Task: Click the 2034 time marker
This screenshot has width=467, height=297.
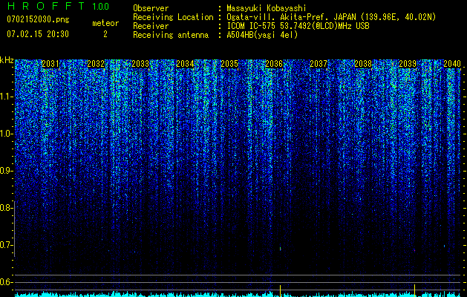Action: coord(185,64)
